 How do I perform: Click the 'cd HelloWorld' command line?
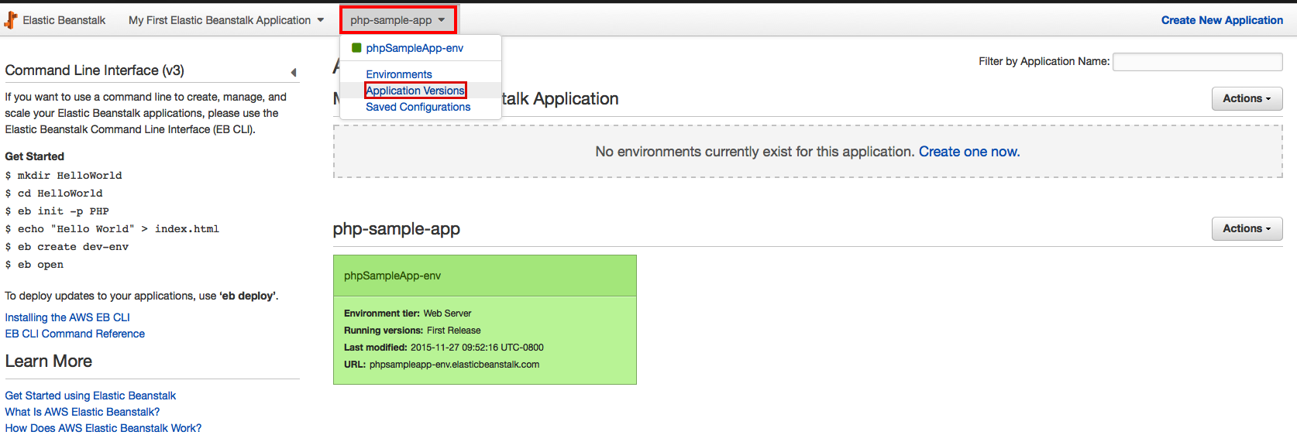click(x=53, y=194)
